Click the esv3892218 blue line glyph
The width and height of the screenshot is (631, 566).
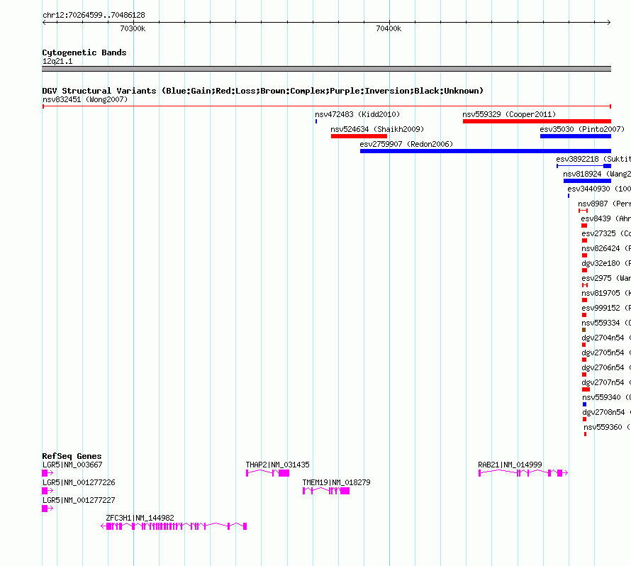point(584,166)
